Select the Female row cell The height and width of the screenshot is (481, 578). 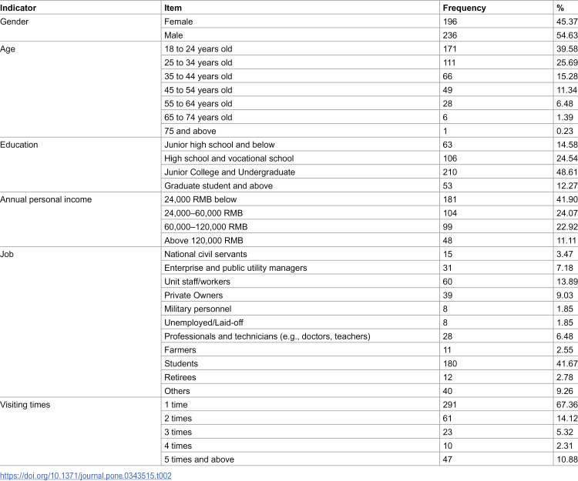tap(179, 22)
